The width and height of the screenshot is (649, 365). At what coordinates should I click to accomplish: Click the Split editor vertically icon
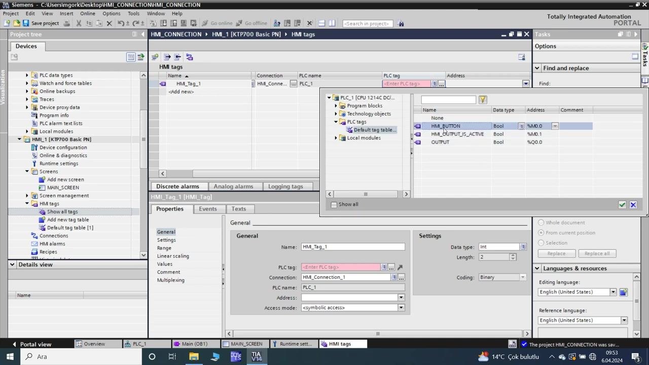pyautogui.click(x=332, y=23)
